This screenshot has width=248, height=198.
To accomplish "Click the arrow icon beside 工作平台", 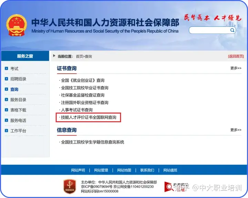I will [x=6, y=131].
